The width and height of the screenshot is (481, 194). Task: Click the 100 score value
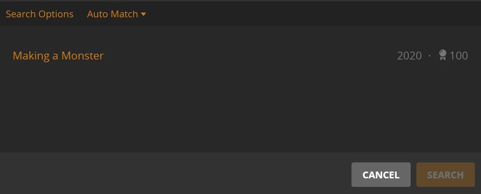(x=459, y=56)
